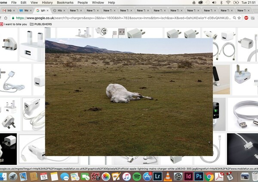258x182 pixels.
Task: Show battery status in menu bar
Action: click(x=236, y=3)
